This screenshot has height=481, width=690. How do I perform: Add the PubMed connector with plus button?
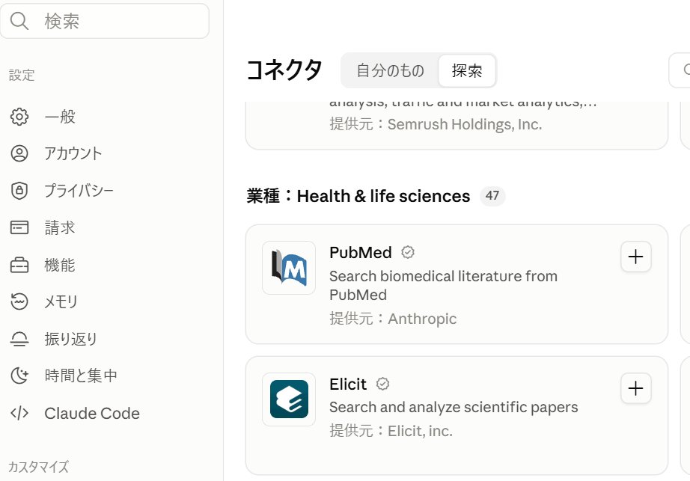[x=635, y=257]
